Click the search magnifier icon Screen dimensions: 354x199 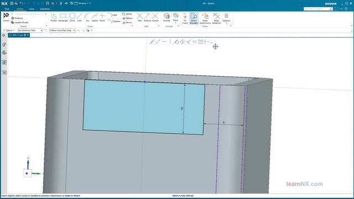pos(331,9)
